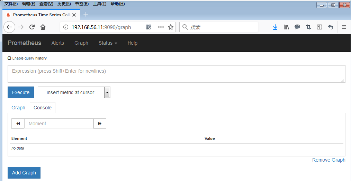
Task: Click the browser address bar URL
Action: tap(101, 27)
